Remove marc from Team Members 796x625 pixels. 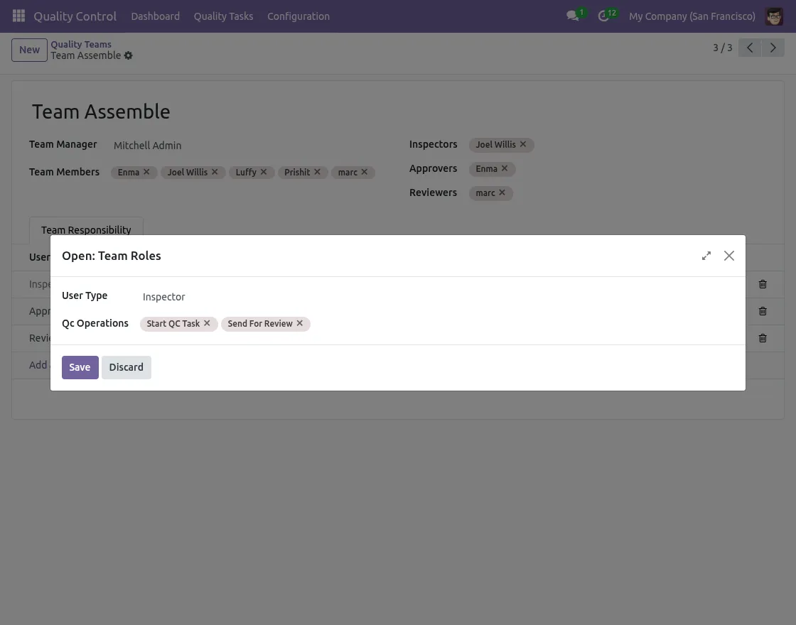365,172
